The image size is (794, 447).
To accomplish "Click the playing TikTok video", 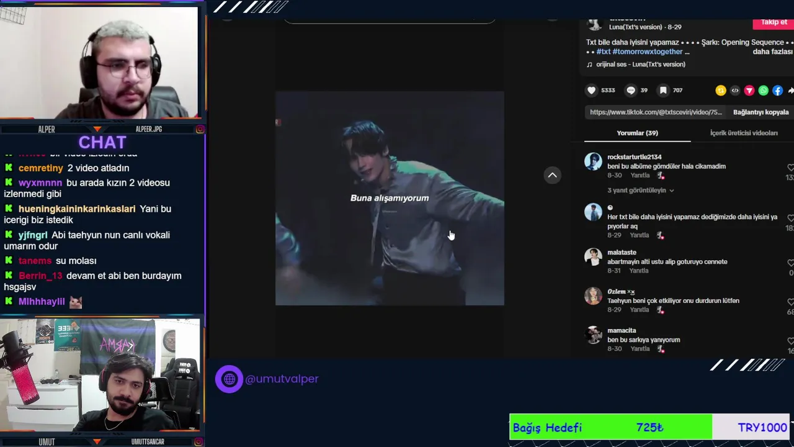I will click(390, 199).
